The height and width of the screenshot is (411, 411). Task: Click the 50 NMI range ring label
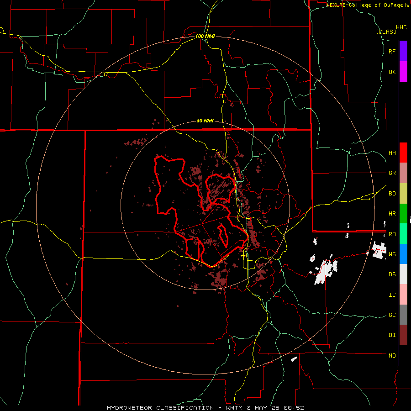pyautogui.click(x=205, y=121)
